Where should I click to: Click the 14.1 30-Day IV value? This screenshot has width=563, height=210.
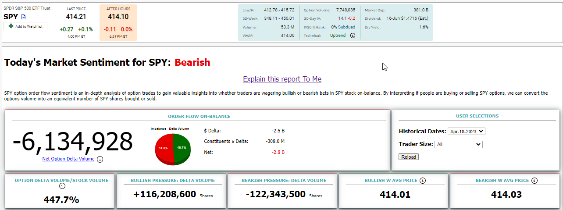342,18
